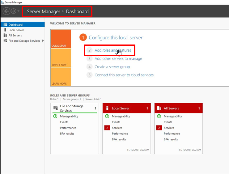Open BPA results in File and Storage Services tile
229x174 pixels.
tap(67, 134)
